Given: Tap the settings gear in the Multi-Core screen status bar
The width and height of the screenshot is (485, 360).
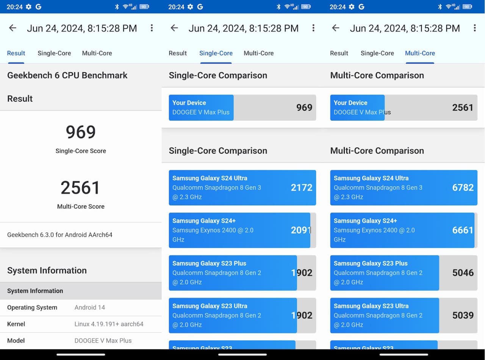Looking at the screenshot, I should coord(351,7).
